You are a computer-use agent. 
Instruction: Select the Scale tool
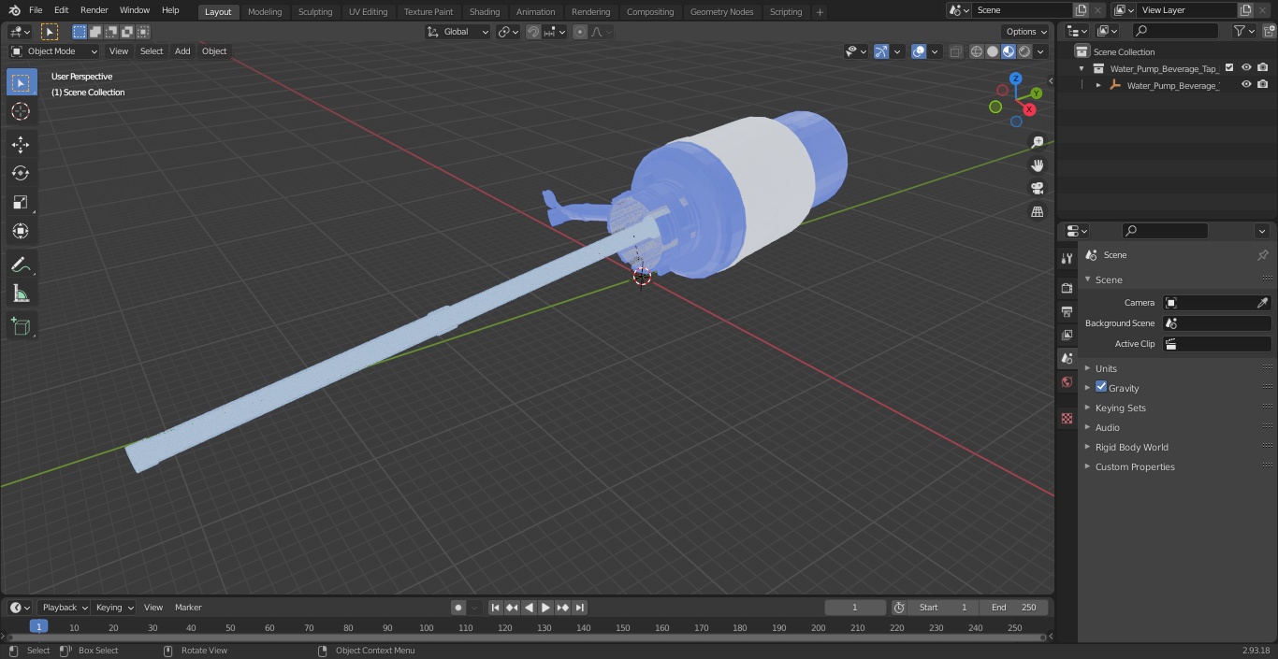pyautogui.click(x=21, y=202)
